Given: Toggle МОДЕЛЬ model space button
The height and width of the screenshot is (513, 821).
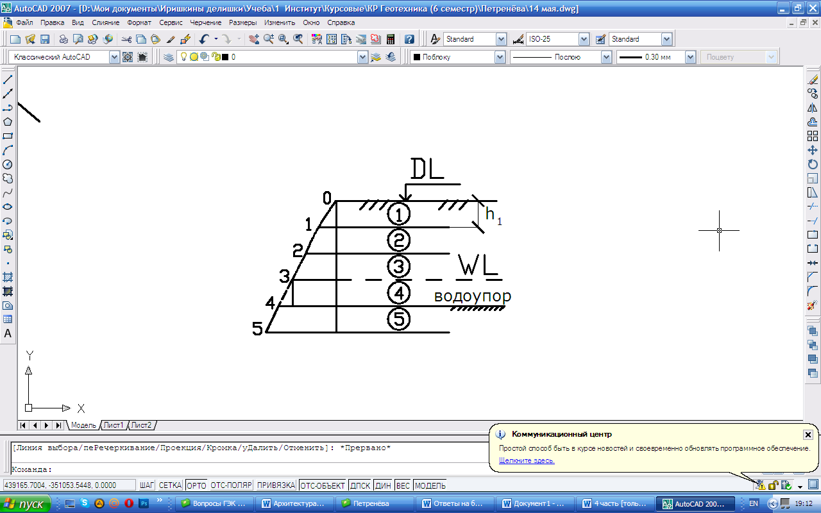Looking at the screenshot, I should pos(430,485).
